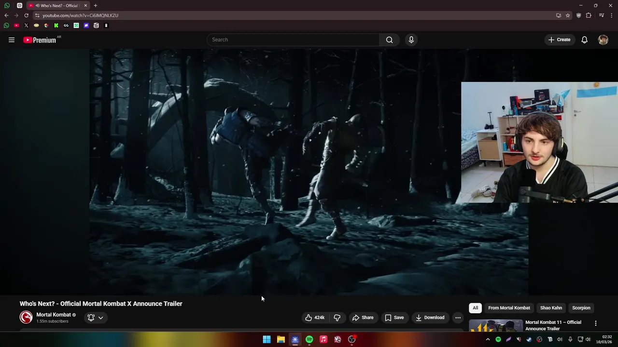Select From Mortal Kombat filter chip
The image size is (618, 347).
coord(509,308)
